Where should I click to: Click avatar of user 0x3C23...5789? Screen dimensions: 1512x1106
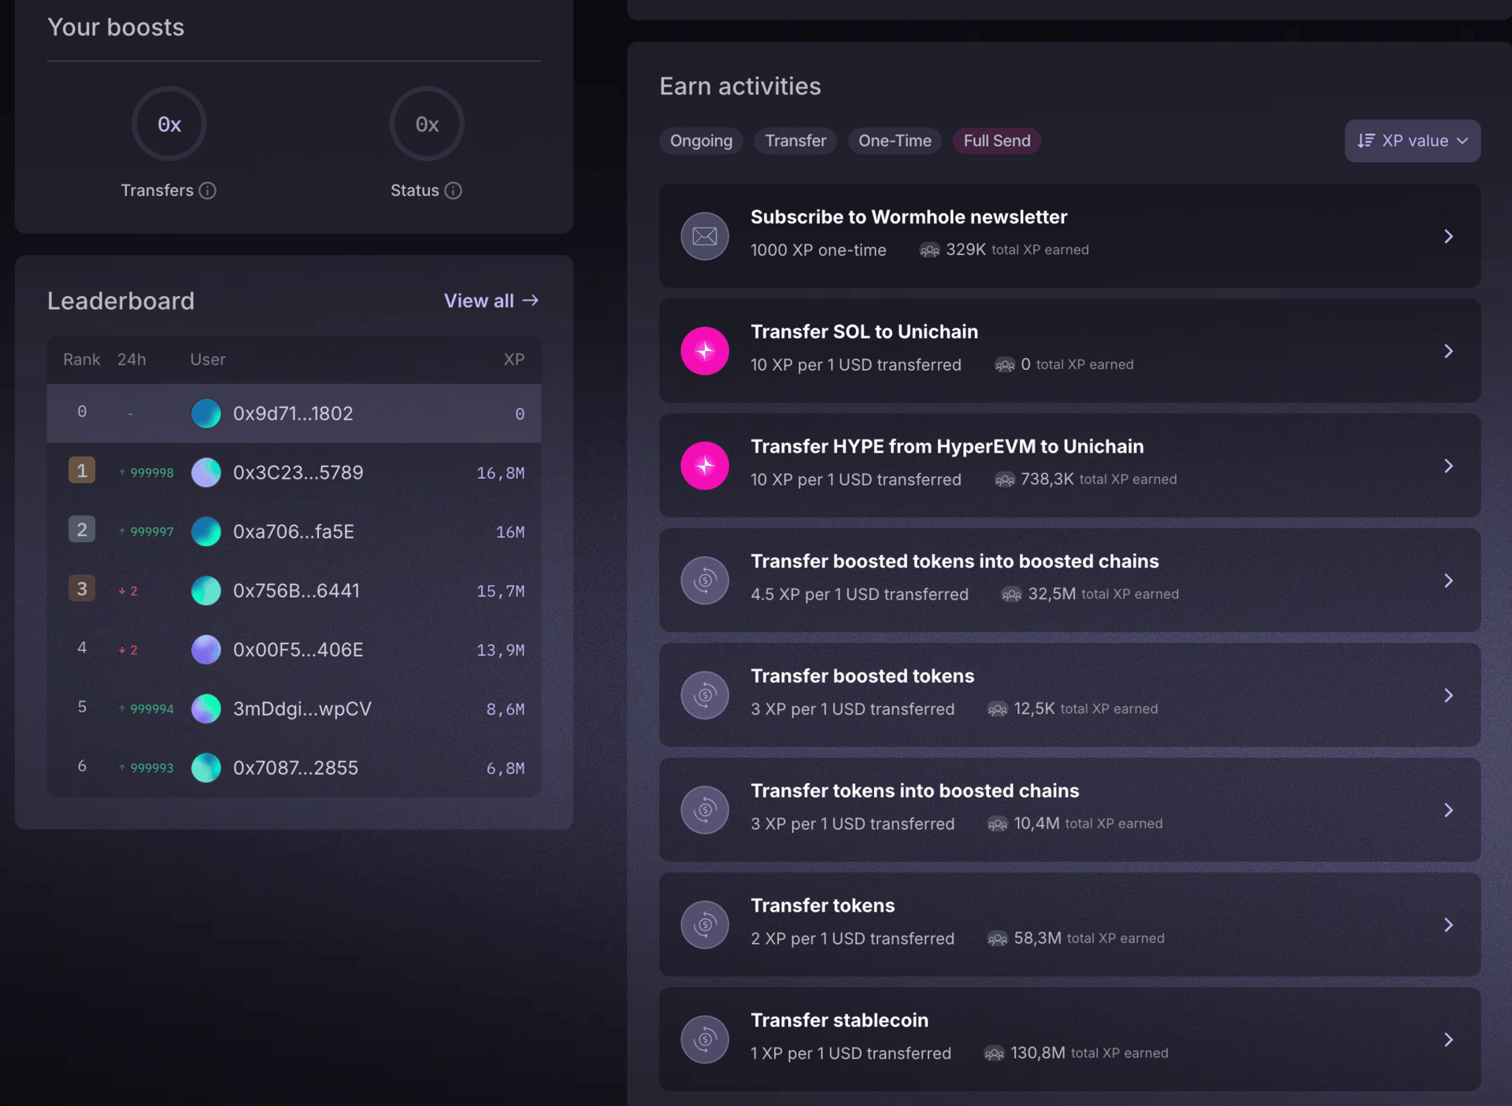206,473
